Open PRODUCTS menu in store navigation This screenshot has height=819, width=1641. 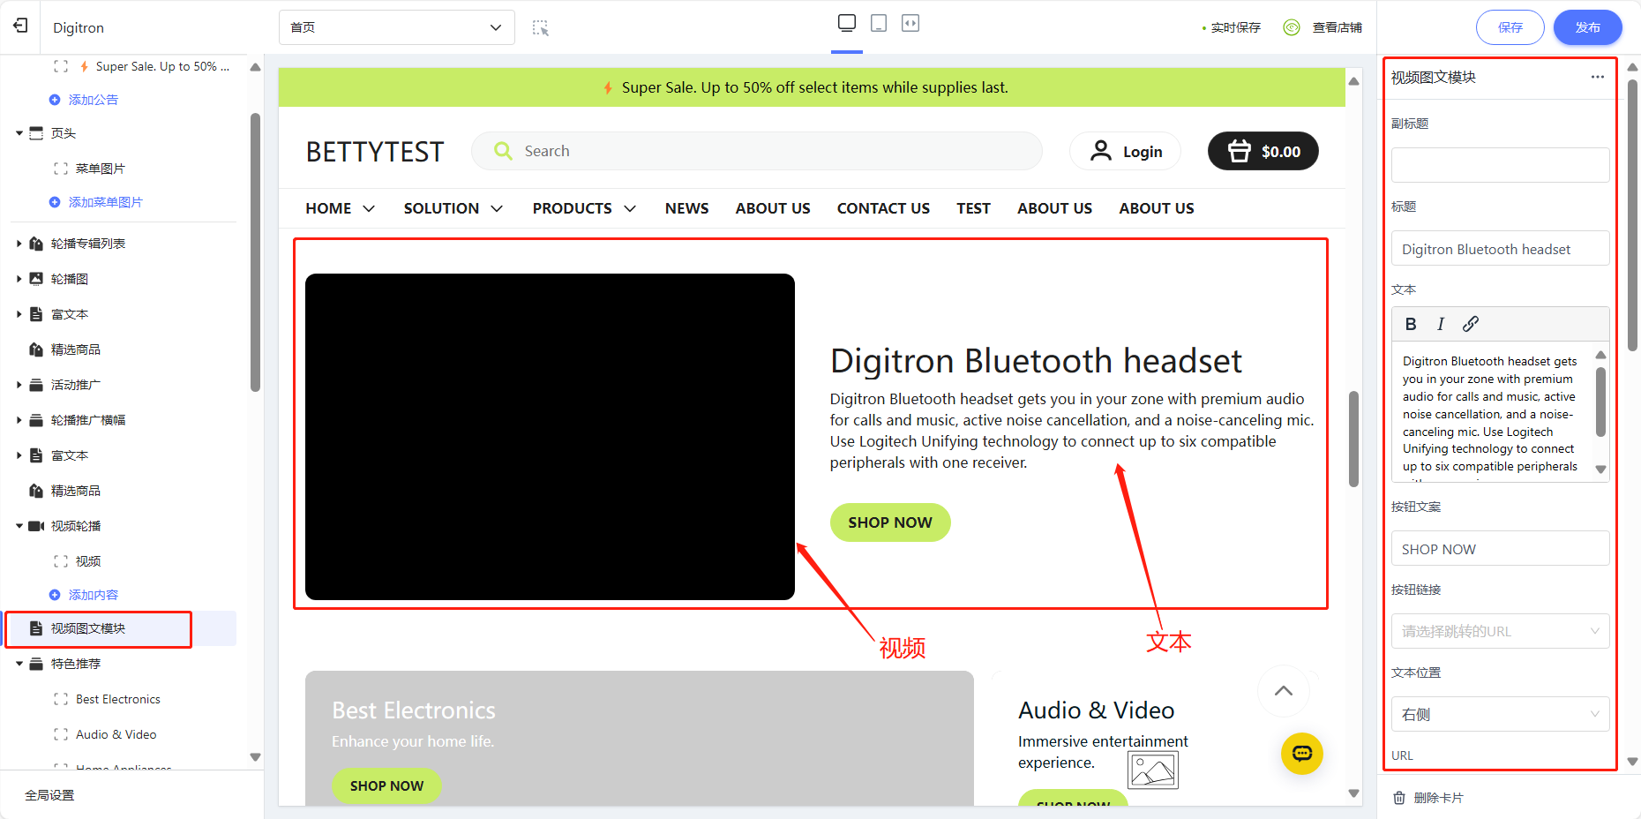pos(584,208)
